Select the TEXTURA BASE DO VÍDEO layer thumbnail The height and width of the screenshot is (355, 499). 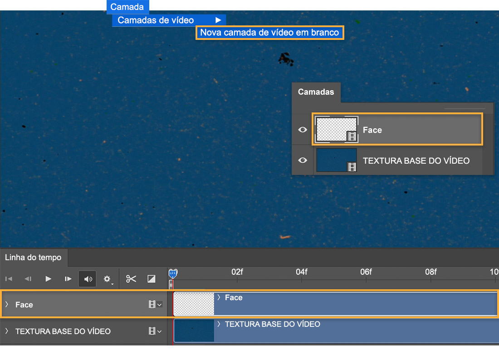tap(337, 160)
